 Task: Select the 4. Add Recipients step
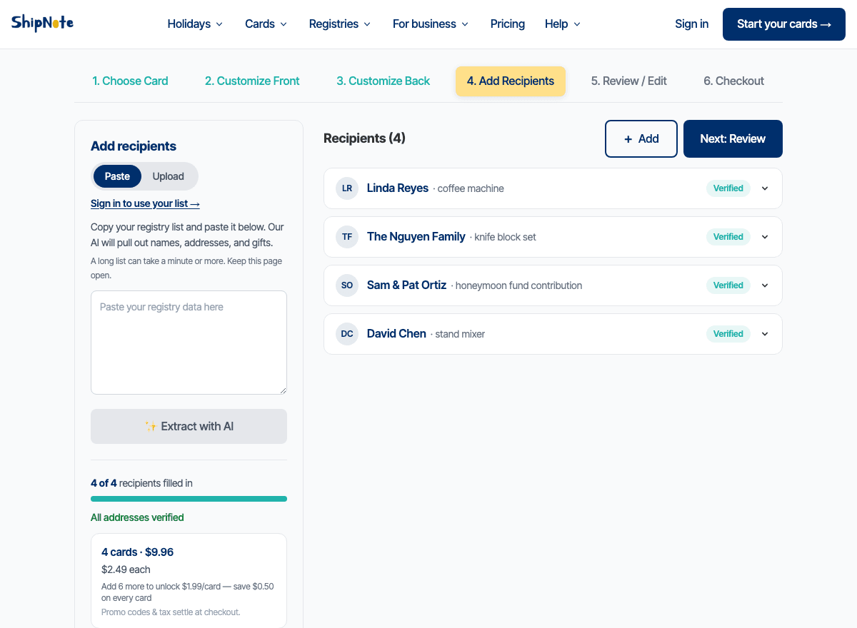coord(511,81)
